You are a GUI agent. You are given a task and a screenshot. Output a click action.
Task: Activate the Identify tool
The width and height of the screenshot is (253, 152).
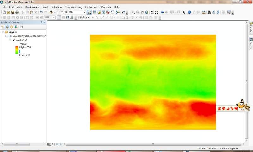click(x=189, y=12)
